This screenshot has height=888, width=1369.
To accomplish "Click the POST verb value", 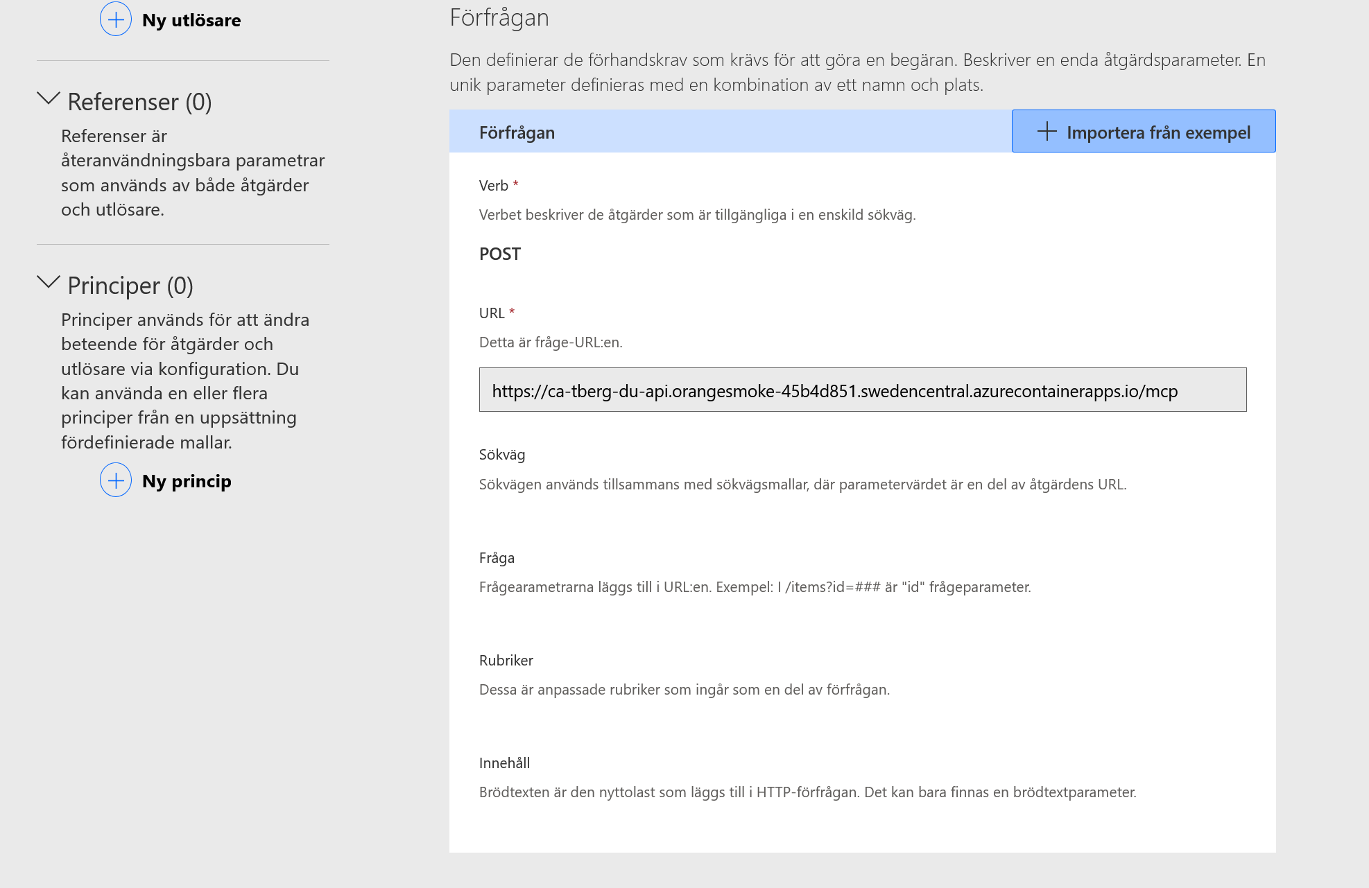I will tap(500, 254).
